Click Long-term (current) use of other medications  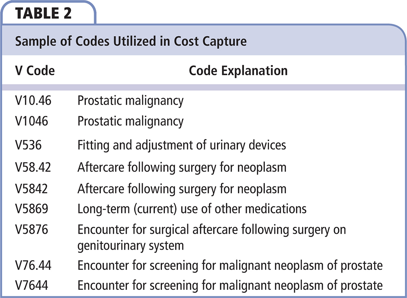pyautogui.click(x=192, y=209)
